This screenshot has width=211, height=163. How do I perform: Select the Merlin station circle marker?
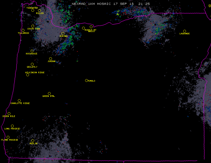pos(33,141)
